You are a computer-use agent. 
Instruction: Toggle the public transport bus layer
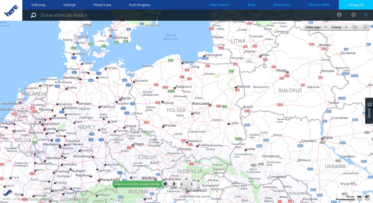tap(365, 27)
